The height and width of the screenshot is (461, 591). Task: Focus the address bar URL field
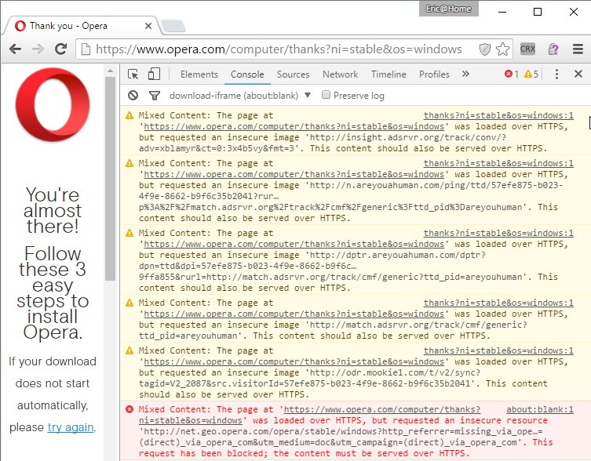pos(279,49)
